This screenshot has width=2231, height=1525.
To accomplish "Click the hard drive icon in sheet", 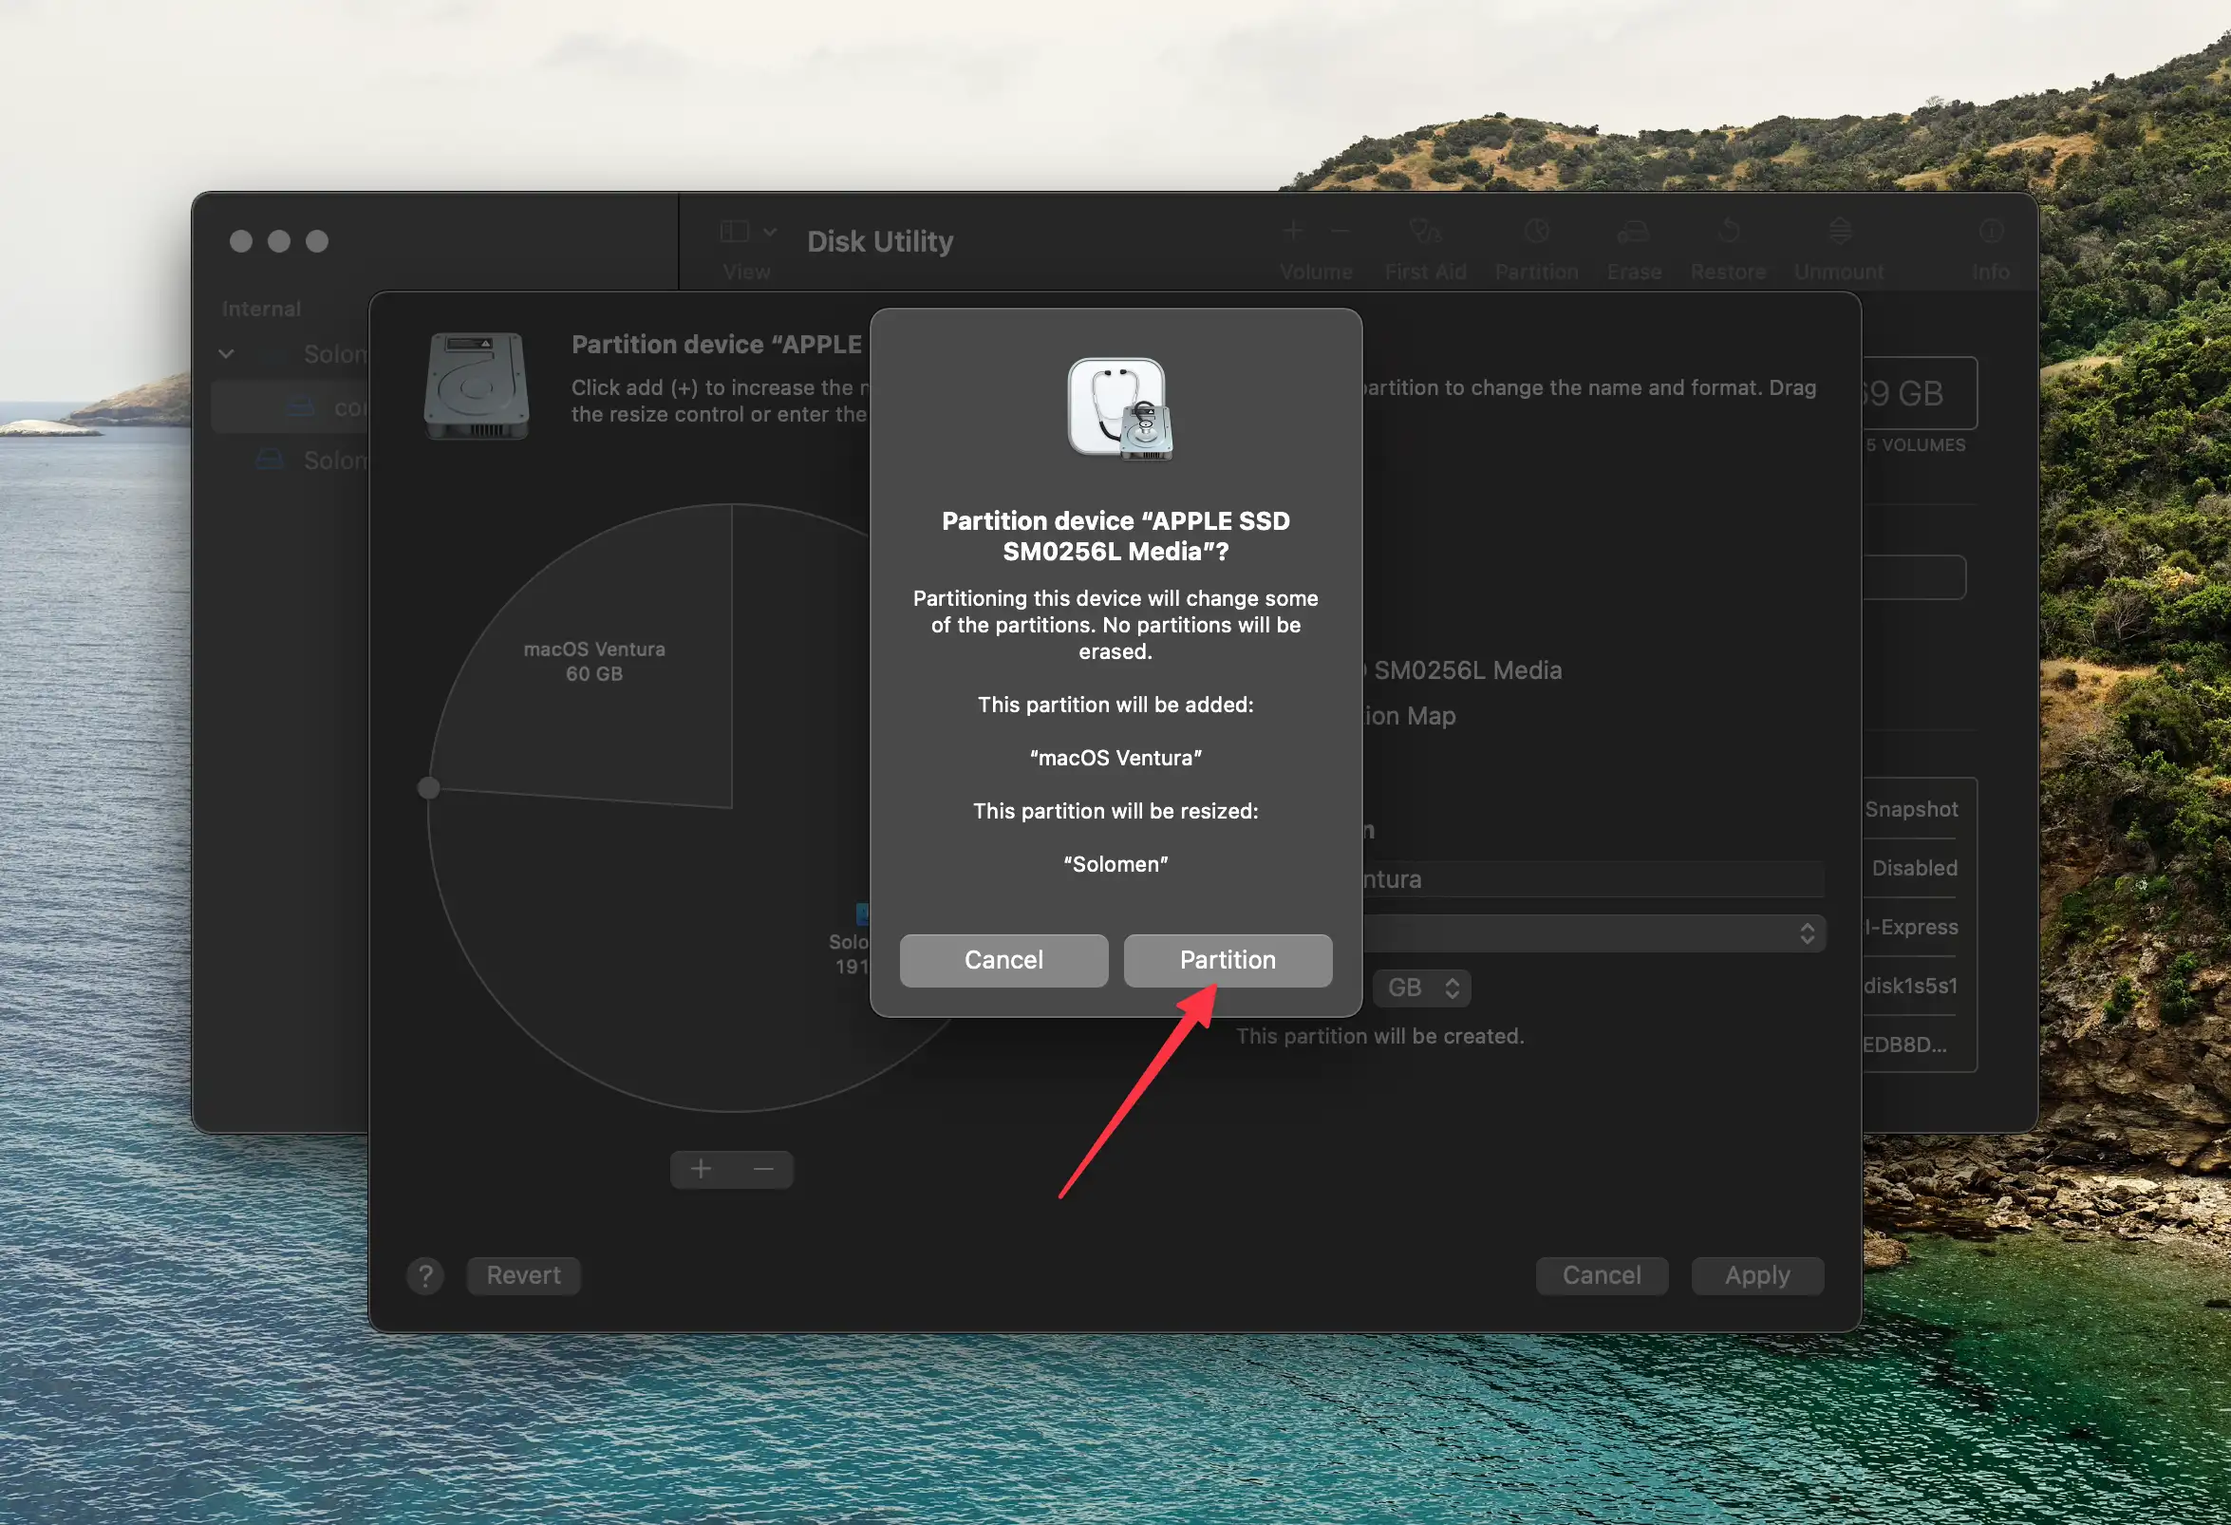I will pos(477,386).
